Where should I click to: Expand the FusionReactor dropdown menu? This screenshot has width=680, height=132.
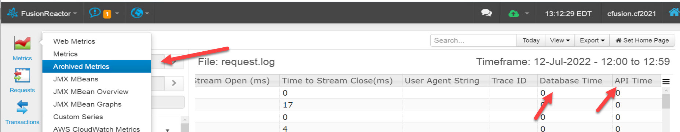tap(42, 14)
